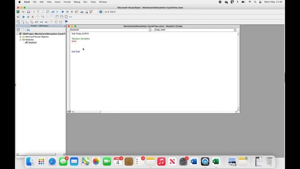The height and width of the screenshot is (169, 300).
Task: Select Module1 in the project tree
Action: pos(32,43)
